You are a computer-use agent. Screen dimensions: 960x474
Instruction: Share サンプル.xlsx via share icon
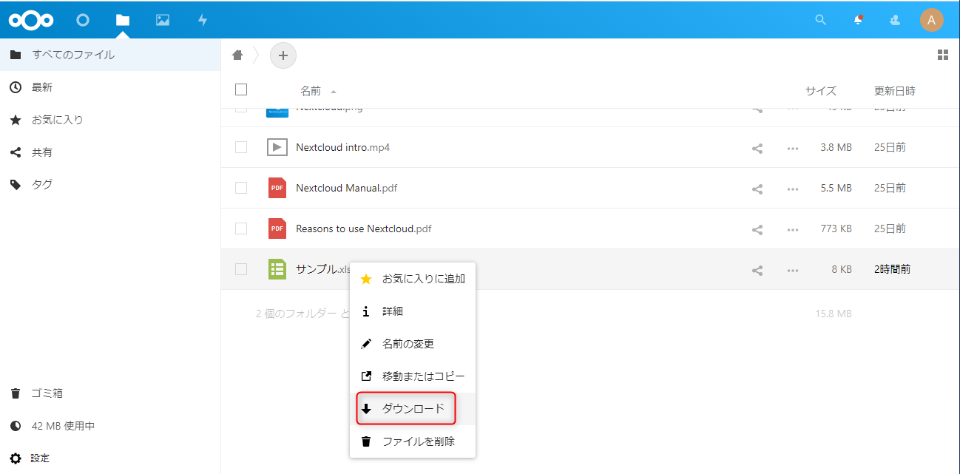tap(757, 270)
